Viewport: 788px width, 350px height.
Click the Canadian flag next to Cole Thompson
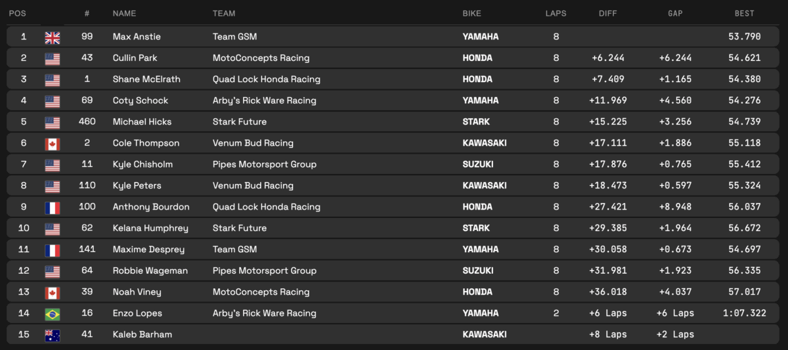[53, 144]
